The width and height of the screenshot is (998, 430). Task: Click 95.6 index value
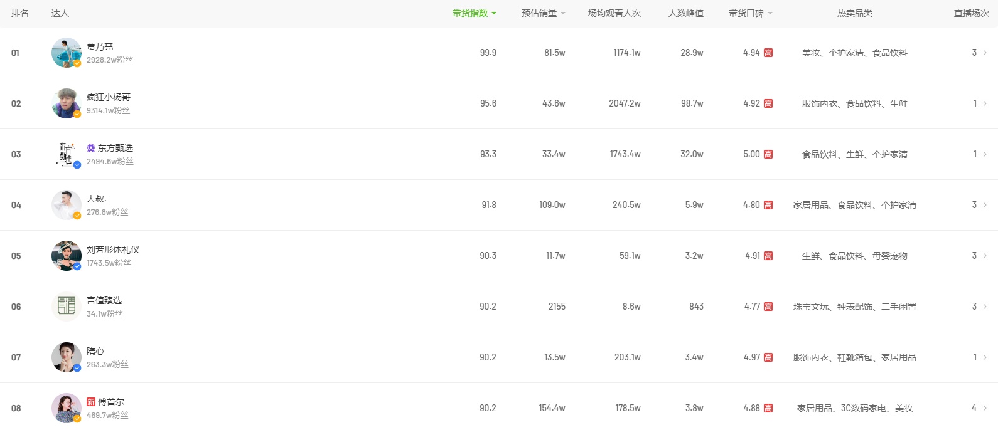(488, 103)
